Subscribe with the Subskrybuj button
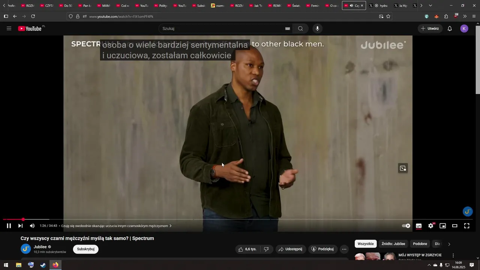480x270 pixels. tap(85, 249)
